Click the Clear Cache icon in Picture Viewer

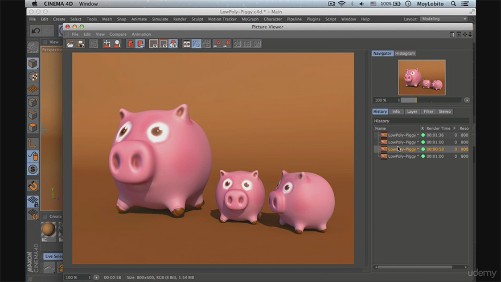click(107, 44)
